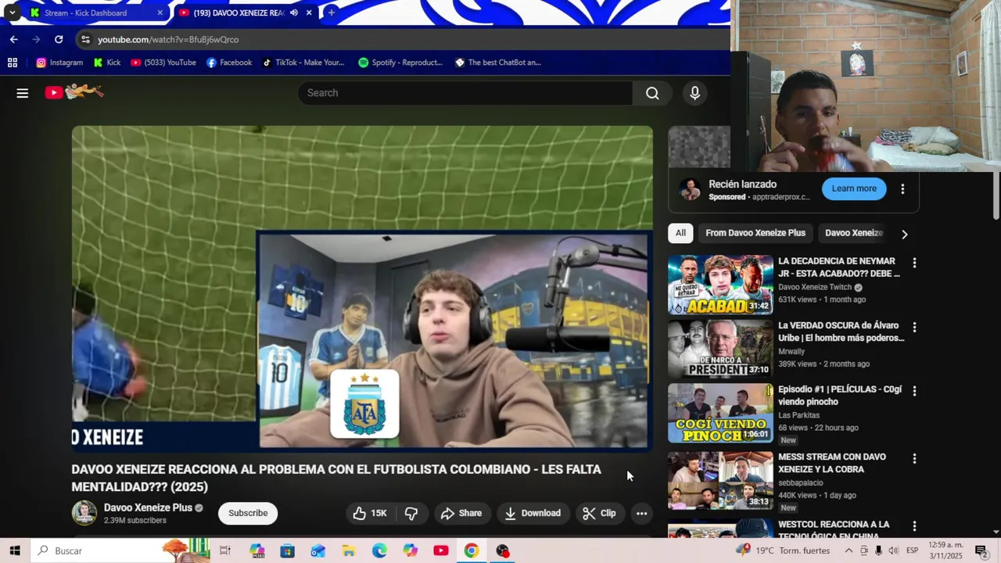The width and height of the screenshot is (1001, 563).
Task: Open the OBS Studio taskbar icon
Action: [502, 550]
